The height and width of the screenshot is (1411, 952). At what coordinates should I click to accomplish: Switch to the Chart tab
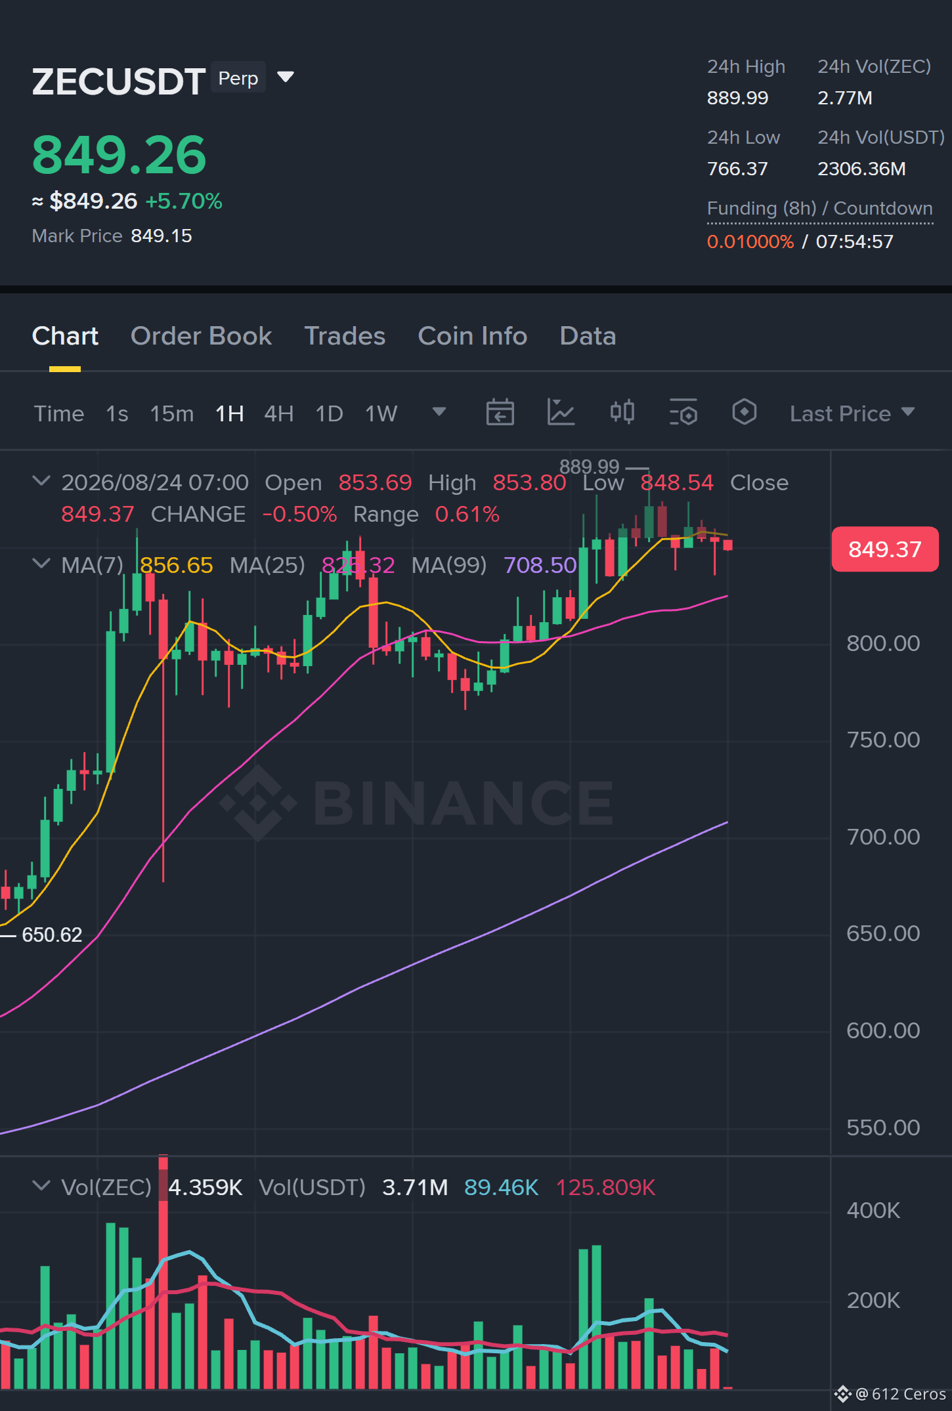65,336
